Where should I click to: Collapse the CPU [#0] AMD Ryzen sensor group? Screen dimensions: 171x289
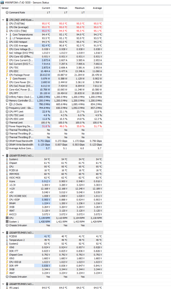pos(3,20)
